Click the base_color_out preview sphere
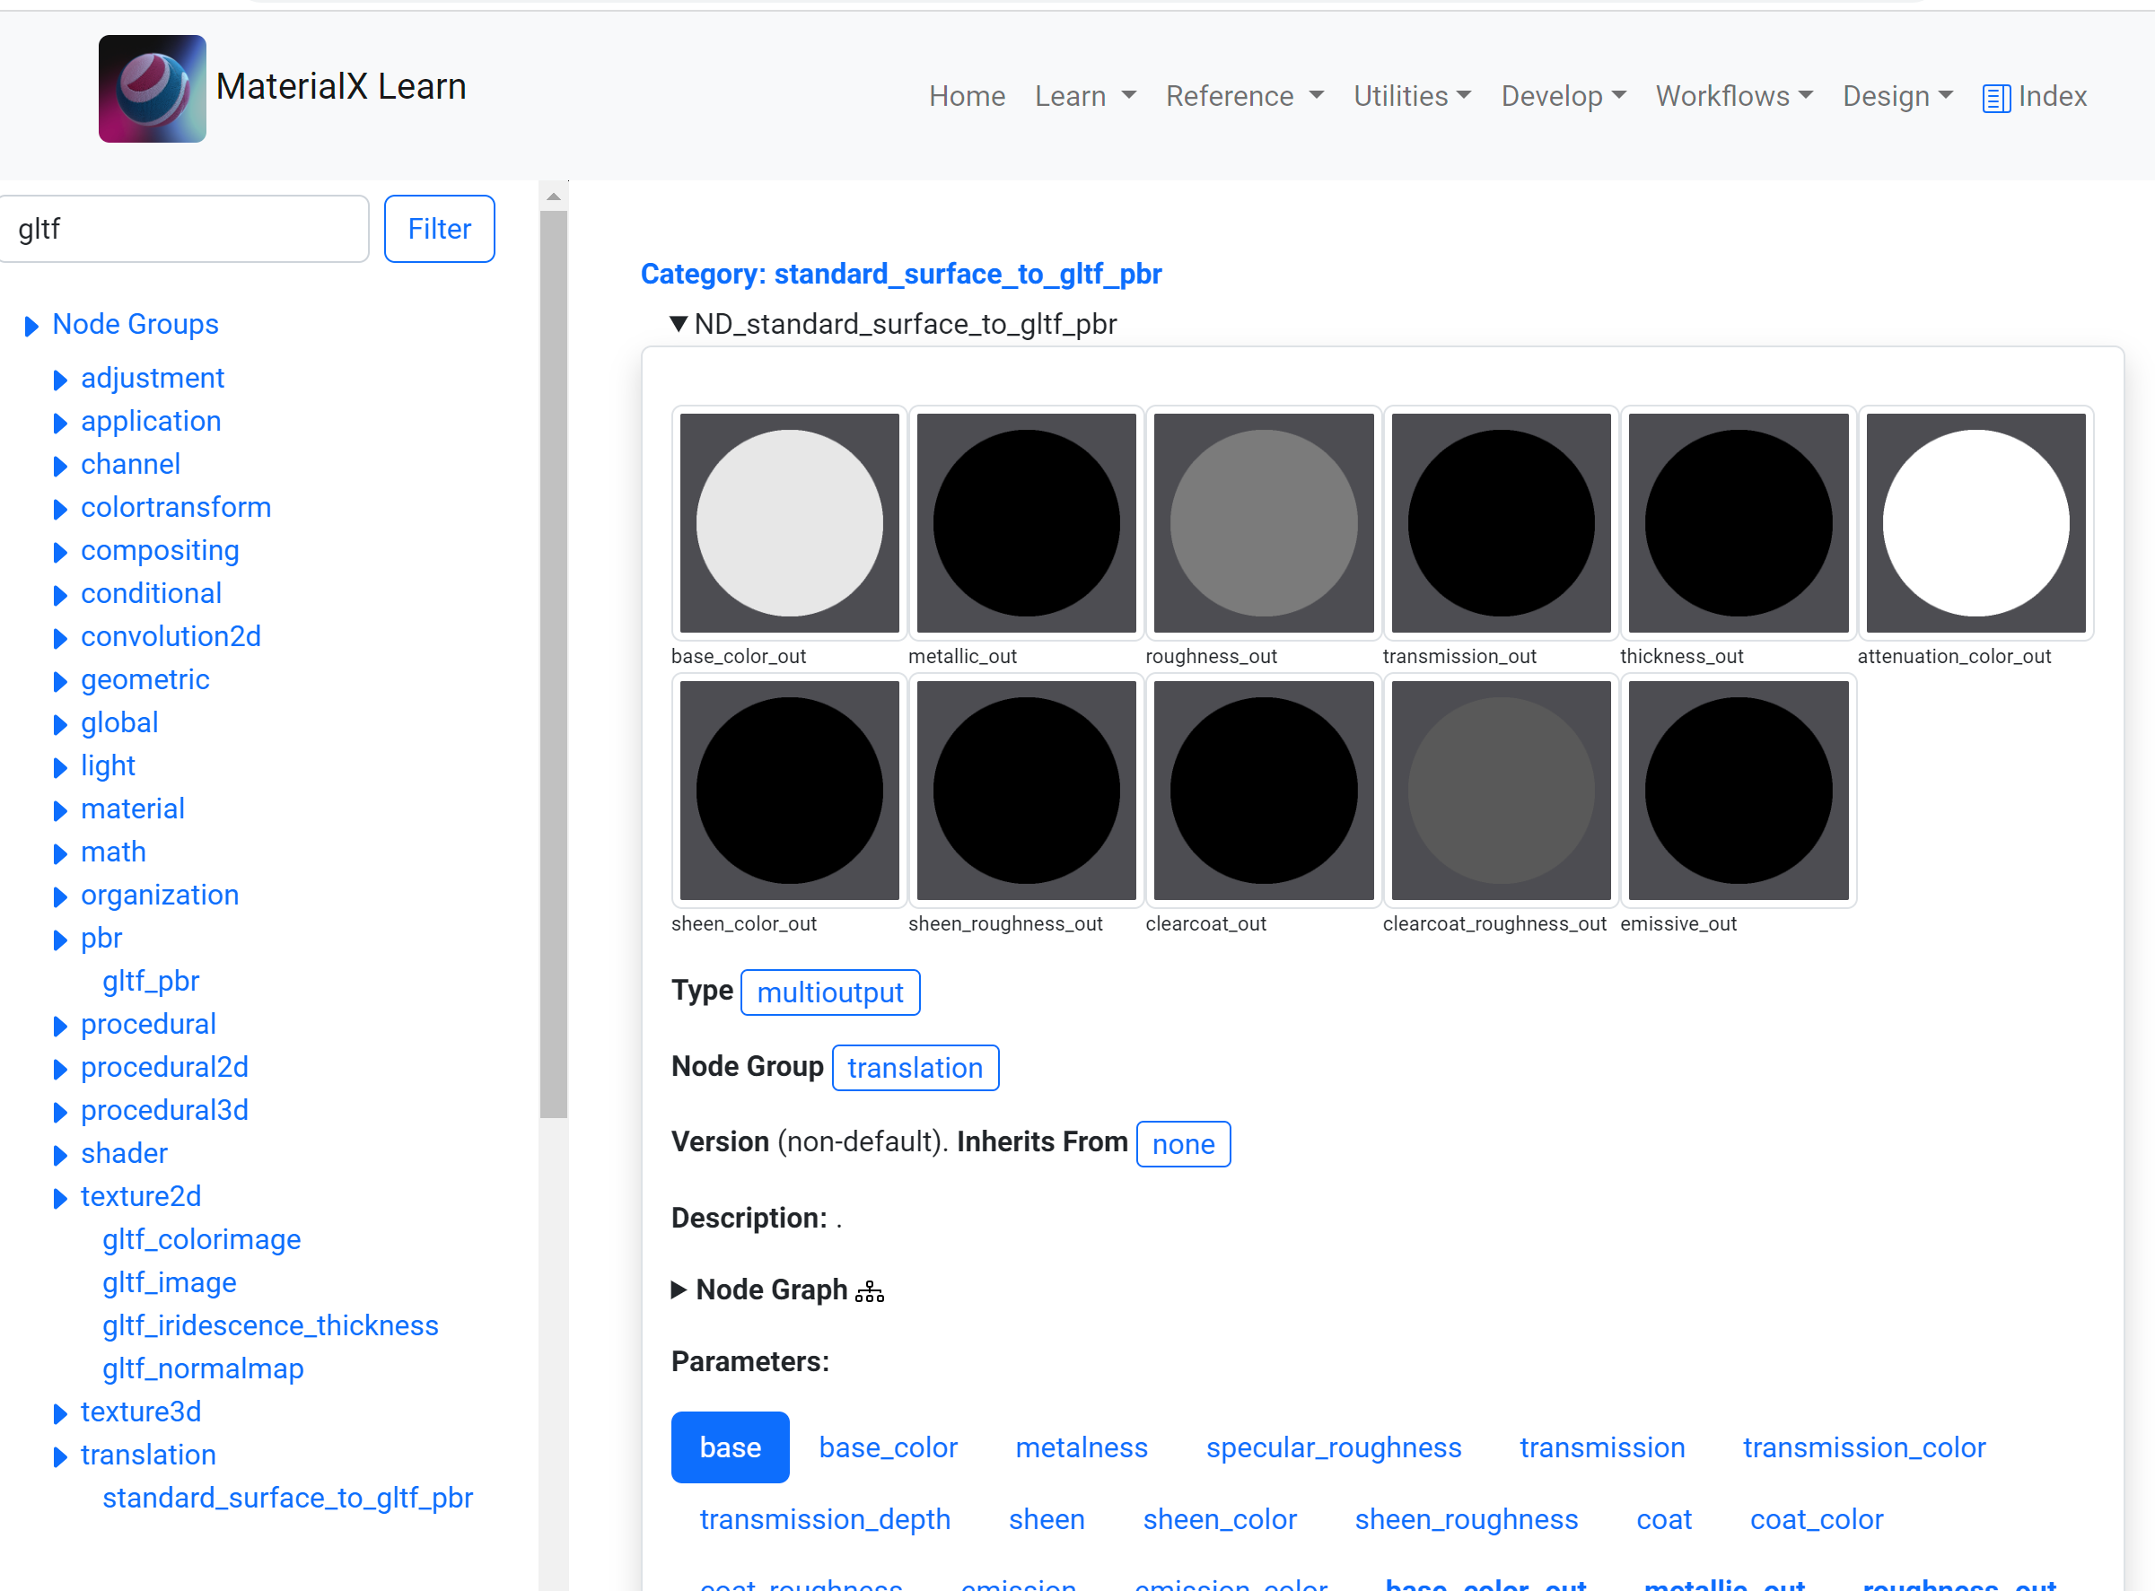The height and width of the screenshot is (1591, 2155). point(789,523)
